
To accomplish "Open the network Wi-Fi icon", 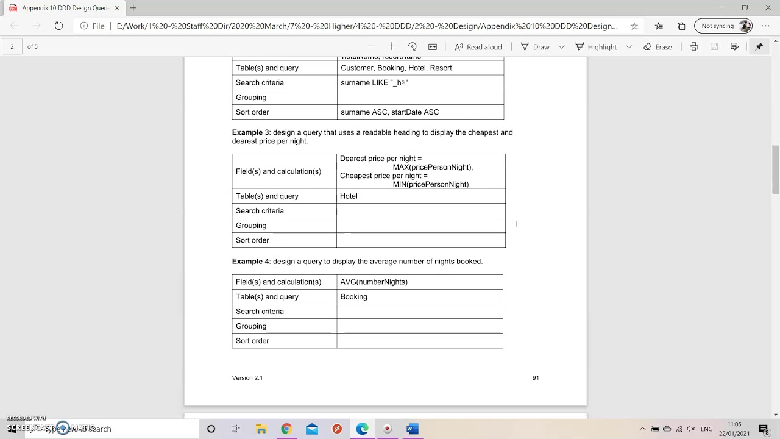I will (x=679, y=429).
